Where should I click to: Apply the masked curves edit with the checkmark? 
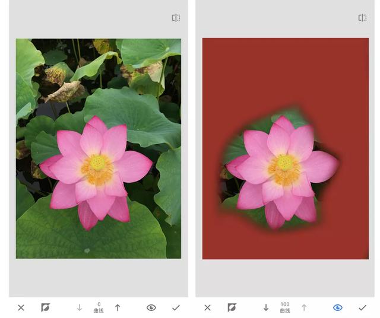pos(362,307)
